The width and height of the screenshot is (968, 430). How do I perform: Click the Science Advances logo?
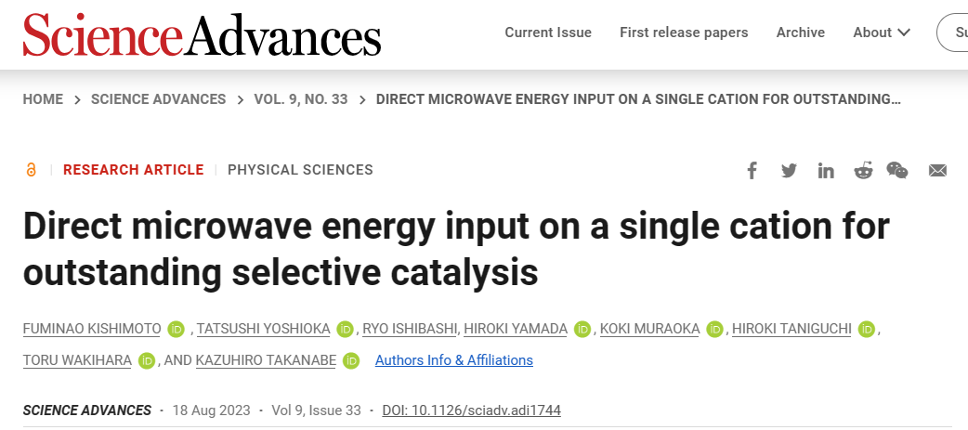click(202, 34)
